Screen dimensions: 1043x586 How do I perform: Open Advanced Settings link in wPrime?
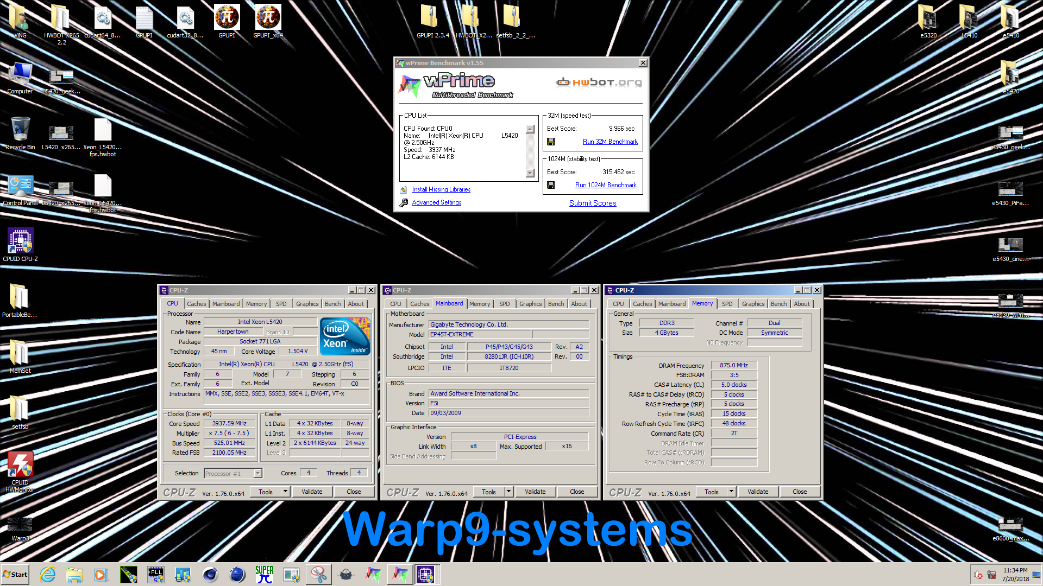point(437,202)
